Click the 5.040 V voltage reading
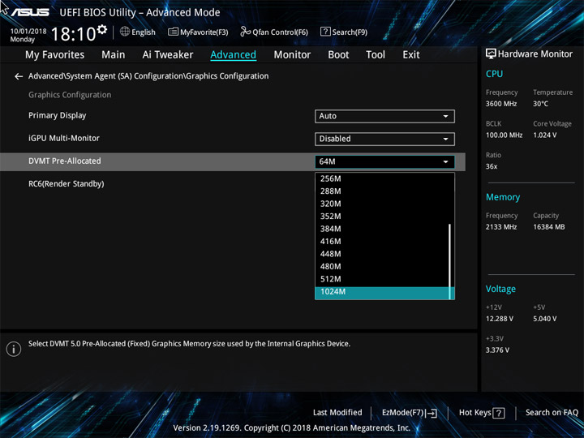This screenshot has width=584, height=438. pos(544,319)
